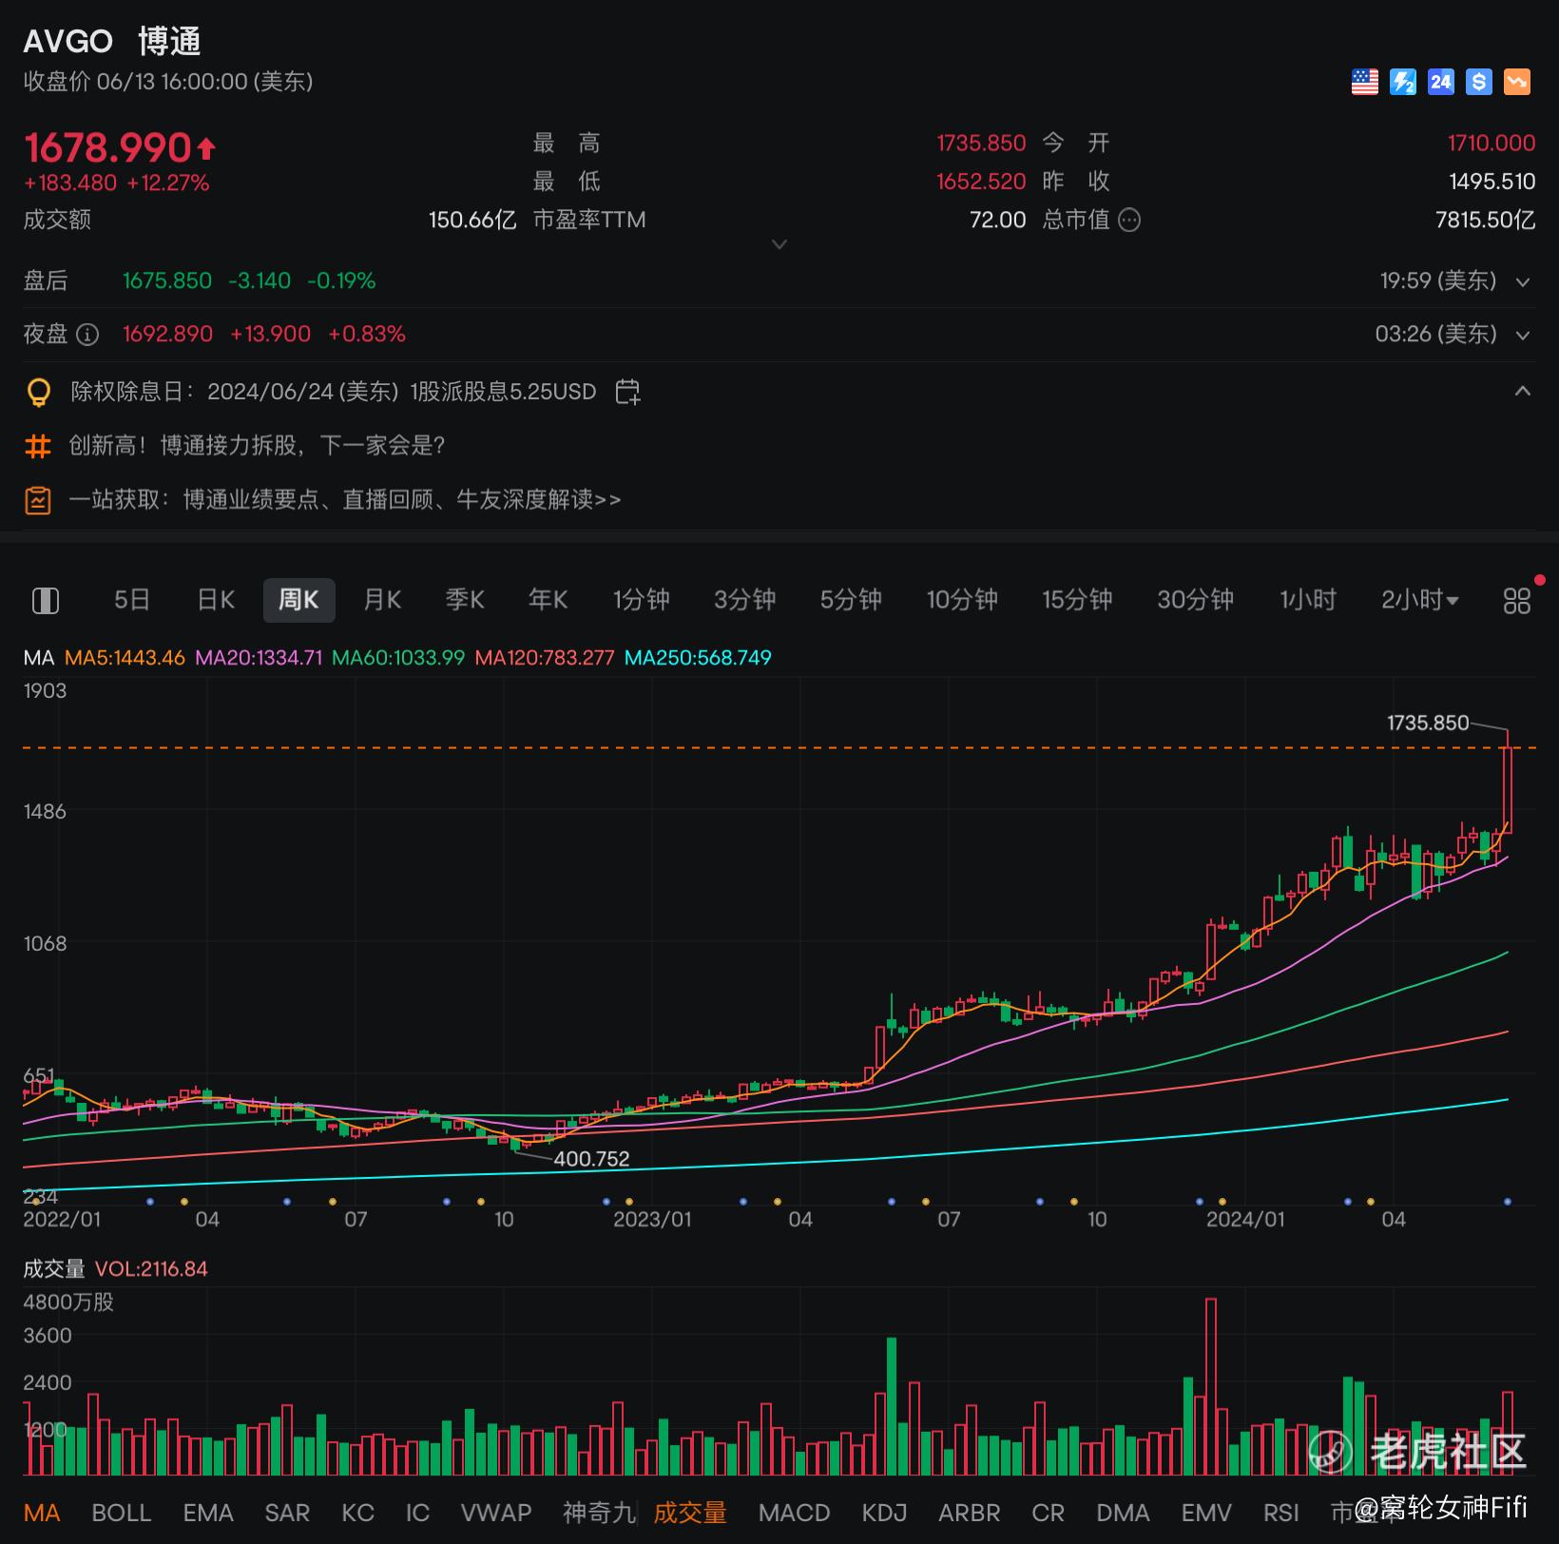Select the 周K weekly tab
Image resolution: width=1559 pixels, height=1544 pixels.
[x=298, y=600]
